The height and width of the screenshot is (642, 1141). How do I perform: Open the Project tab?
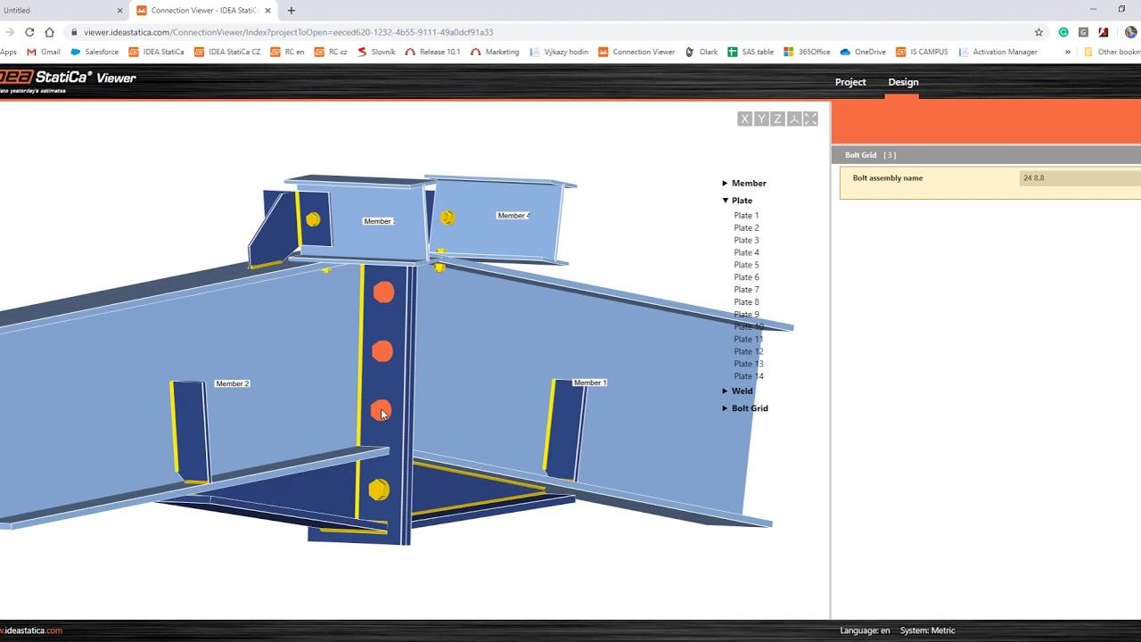coord(850,82)
